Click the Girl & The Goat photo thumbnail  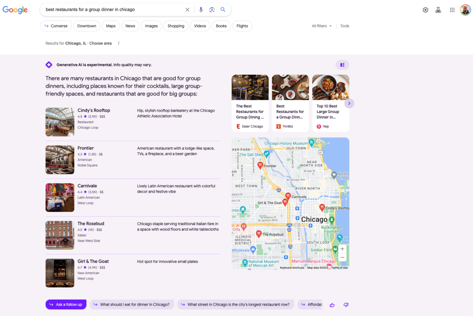point(60,273)
